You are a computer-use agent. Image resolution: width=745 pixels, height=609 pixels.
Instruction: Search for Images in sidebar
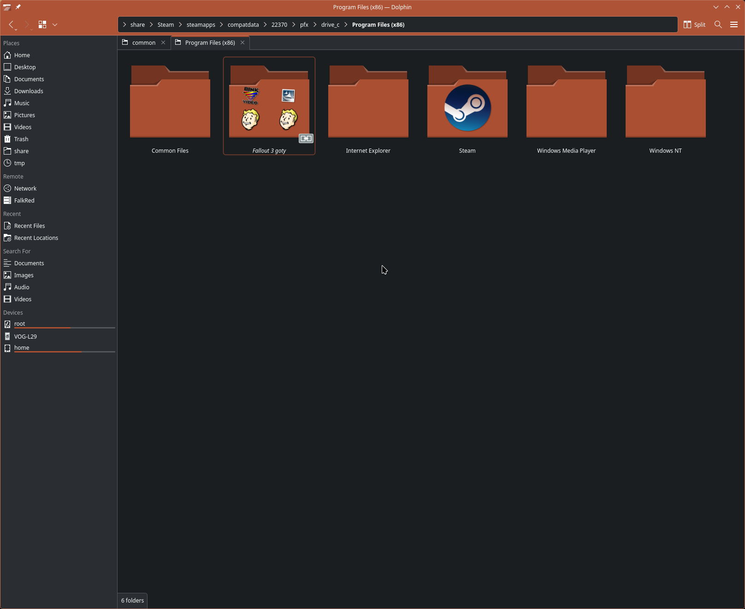click(x=59, y=275)
